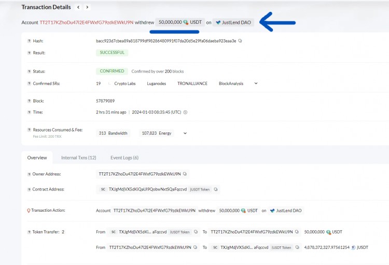Viewport: 389px width, 265px height.
Task: Click help icon beside Block label
Action: pyautogui.click(x=28, y=100)
